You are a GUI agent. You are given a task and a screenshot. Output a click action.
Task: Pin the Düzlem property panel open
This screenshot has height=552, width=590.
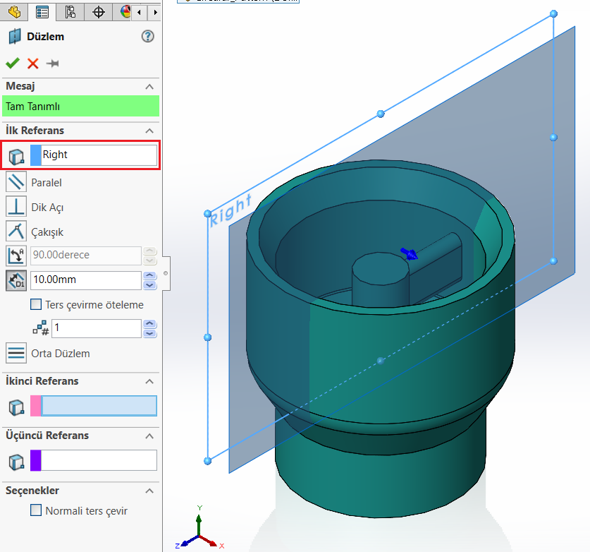52,64
